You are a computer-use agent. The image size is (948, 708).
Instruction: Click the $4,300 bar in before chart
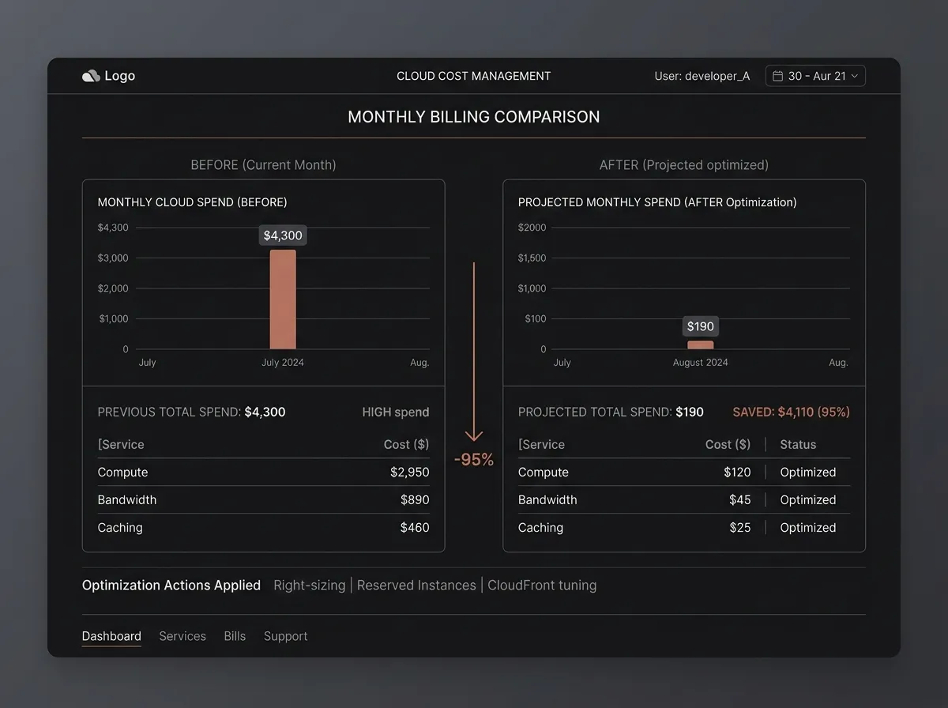(283, 299)
